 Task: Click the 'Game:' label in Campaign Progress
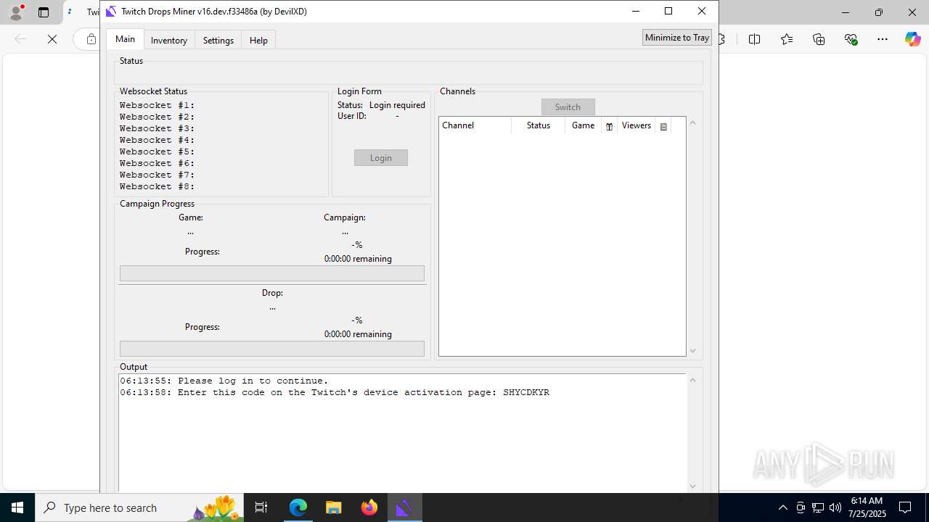[x=191, y=217]
